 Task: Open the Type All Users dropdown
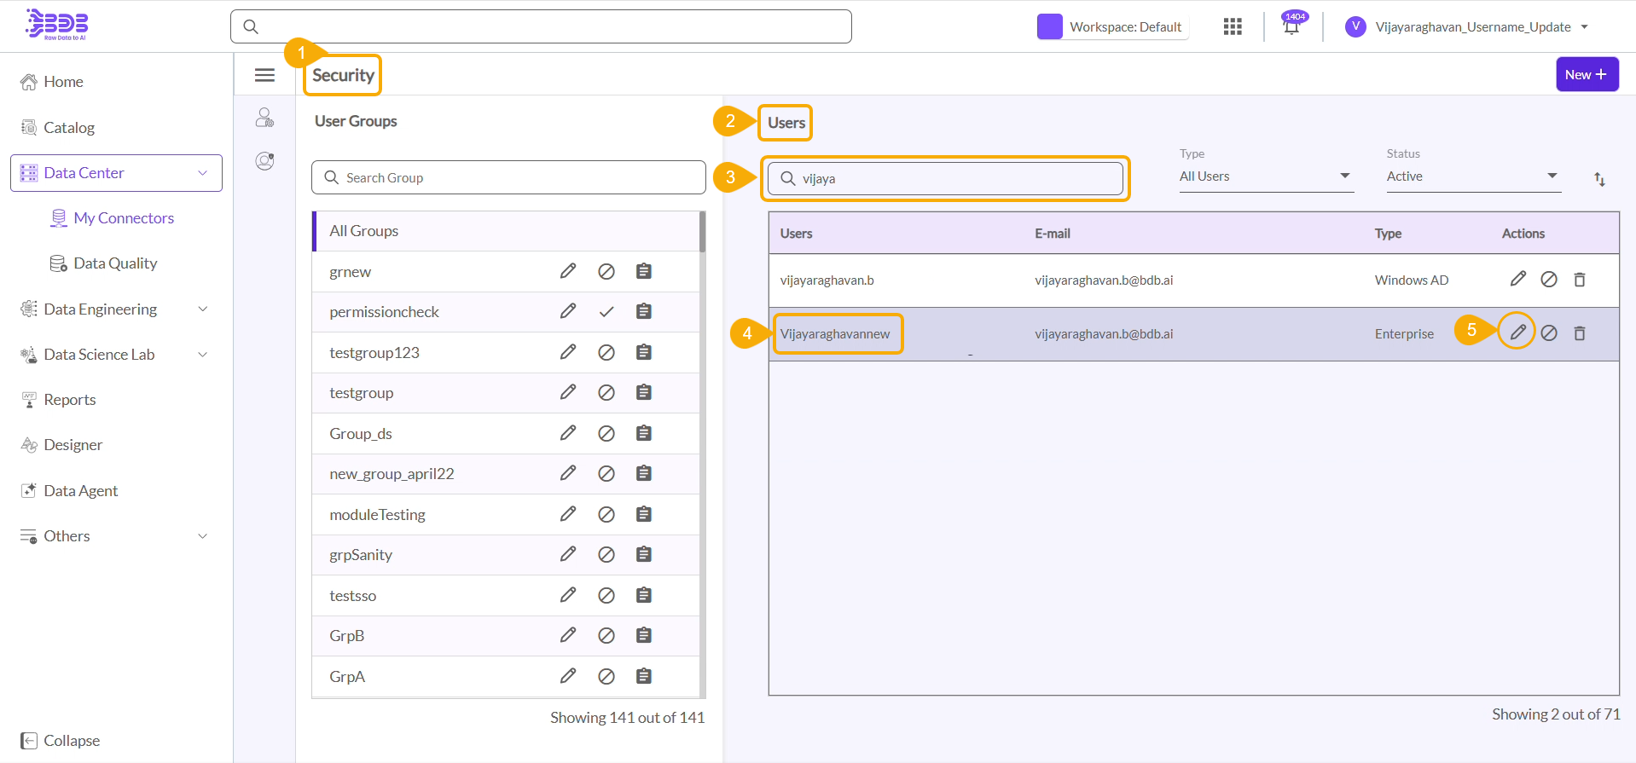[x=1266, y=176]
